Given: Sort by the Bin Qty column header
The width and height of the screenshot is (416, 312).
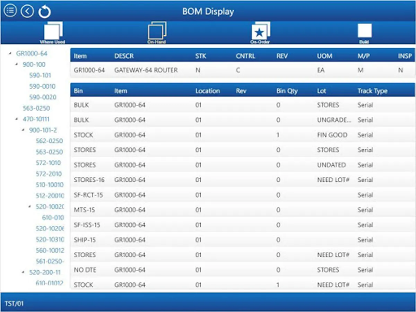Looking at the screenshot, I should tap(287, 91).
